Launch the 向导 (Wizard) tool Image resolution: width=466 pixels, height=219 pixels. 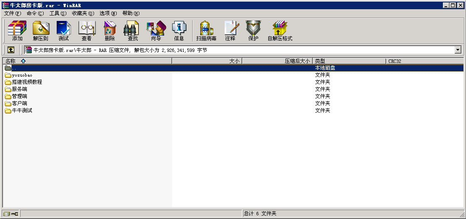tap(156, 31)
